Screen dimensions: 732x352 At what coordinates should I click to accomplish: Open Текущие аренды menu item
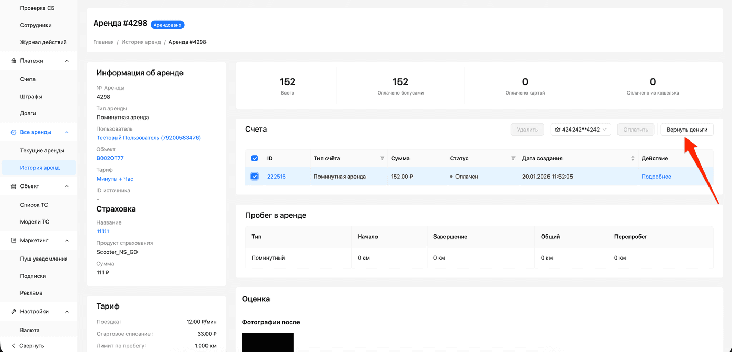click(42, 151)
